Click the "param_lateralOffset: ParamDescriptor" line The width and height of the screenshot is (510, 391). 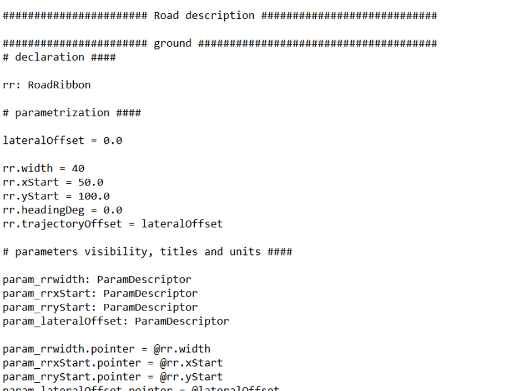(115, 321)
